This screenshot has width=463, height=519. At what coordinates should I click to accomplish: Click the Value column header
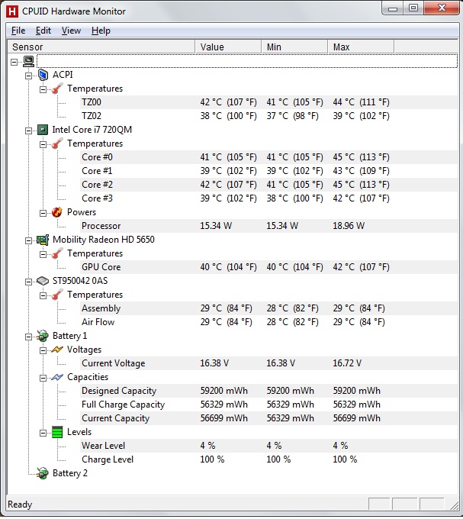pos(228,47)
